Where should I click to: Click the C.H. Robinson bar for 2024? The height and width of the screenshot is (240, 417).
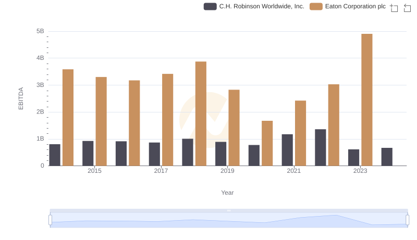[387, 157]
